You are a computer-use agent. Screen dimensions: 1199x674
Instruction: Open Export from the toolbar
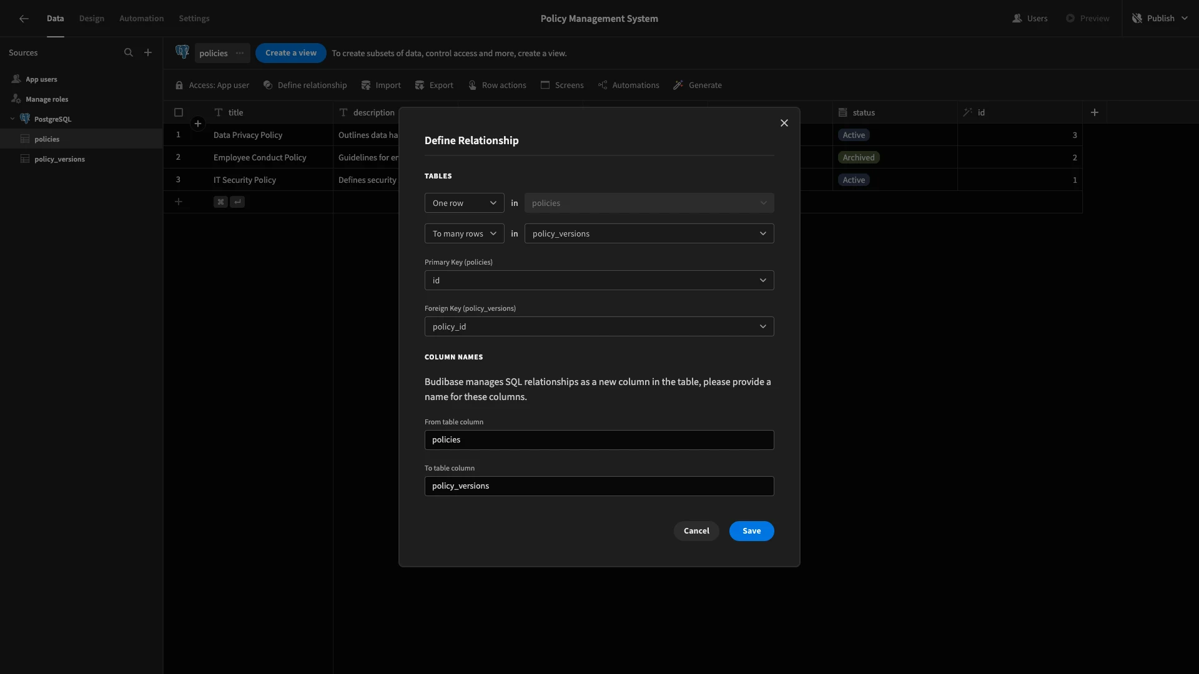tap(434, 85)
